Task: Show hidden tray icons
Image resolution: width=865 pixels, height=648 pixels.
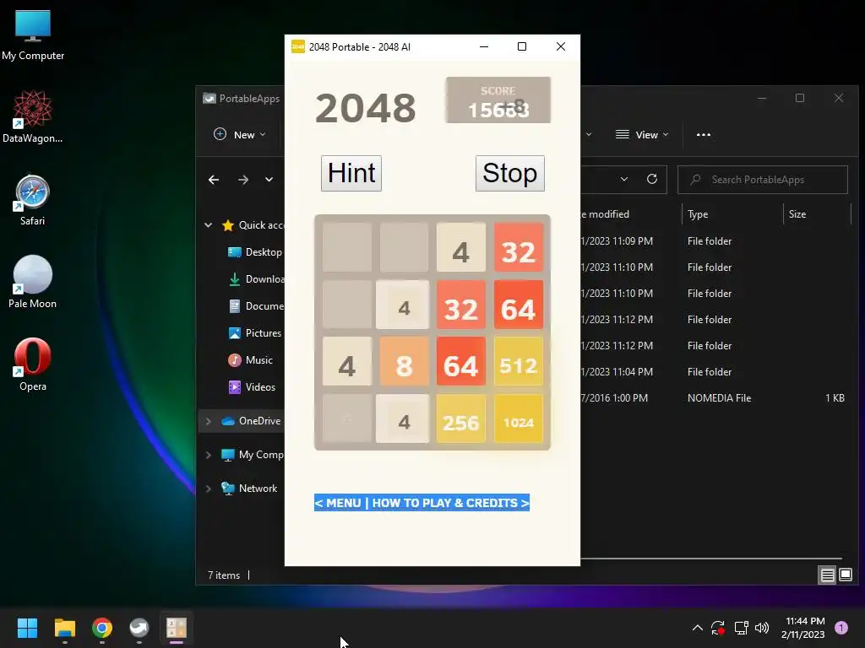Action: point(697,628)
